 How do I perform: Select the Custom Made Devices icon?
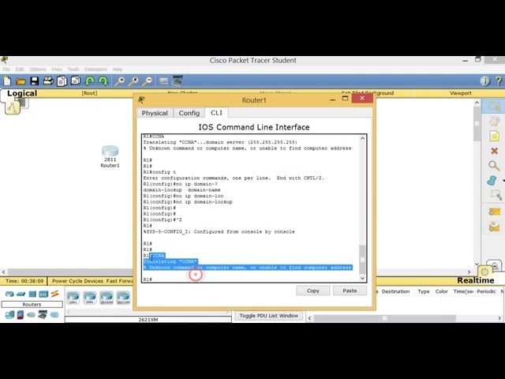[x=43, y=314]
